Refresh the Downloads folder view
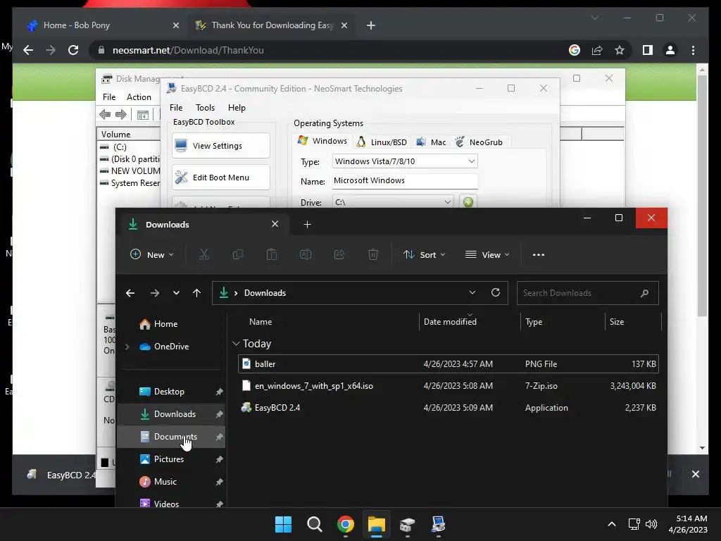The image size is (721, 541). point(495,292)
